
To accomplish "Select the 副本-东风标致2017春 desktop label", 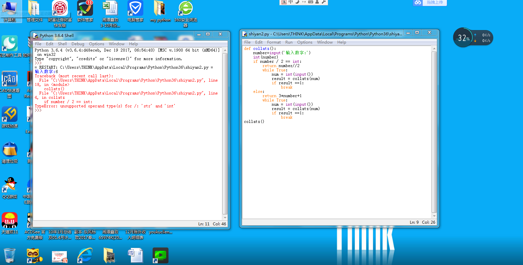I will [x=85, y=235].
